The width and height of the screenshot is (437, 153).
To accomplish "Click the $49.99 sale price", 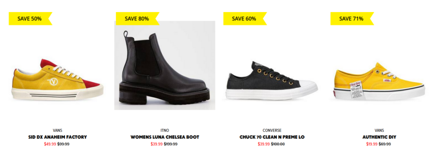I will (x=50, y=144).
